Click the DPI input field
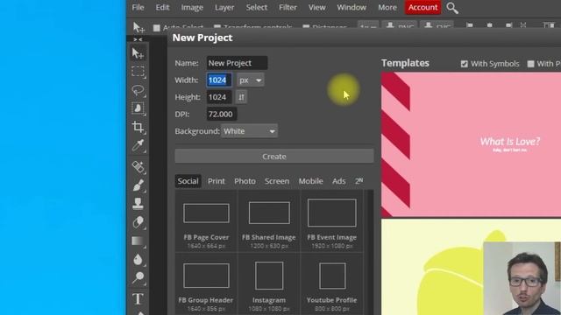This screenshot has width=561, height=315. 222,115
